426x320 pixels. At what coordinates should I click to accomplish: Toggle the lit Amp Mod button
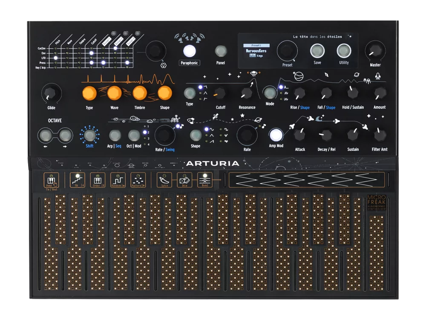click(x=276, y=135)
